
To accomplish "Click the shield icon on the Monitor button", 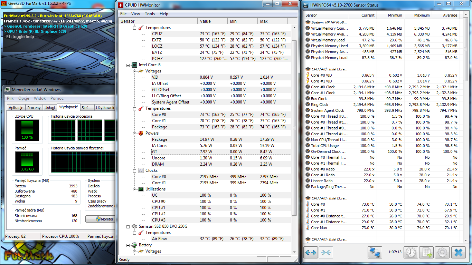I will pyautogui.click(x=98, y=219).
